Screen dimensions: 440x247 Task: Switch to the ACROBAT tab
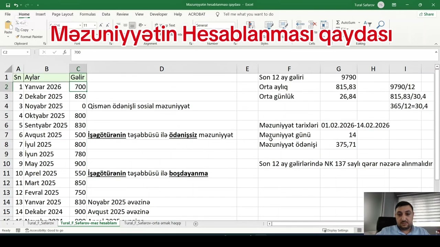tap(197, 14)
